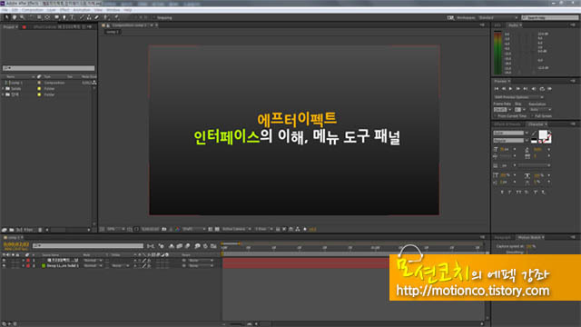Switch to Paragraph panel tab
Image resolution: width=581 pixels, height=327 pixels.
tap(502, 237)
